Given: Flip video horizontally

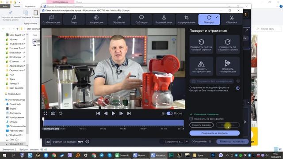Looking at the screenshot, I should pyautogui.click(x=201, y=66).
